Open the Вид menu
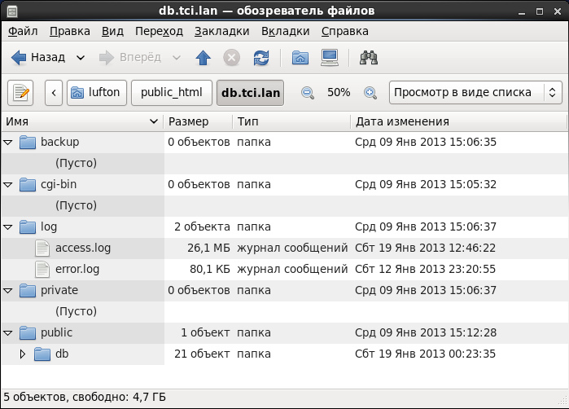This screenshot has width=569, height=409. click(112, 31)
